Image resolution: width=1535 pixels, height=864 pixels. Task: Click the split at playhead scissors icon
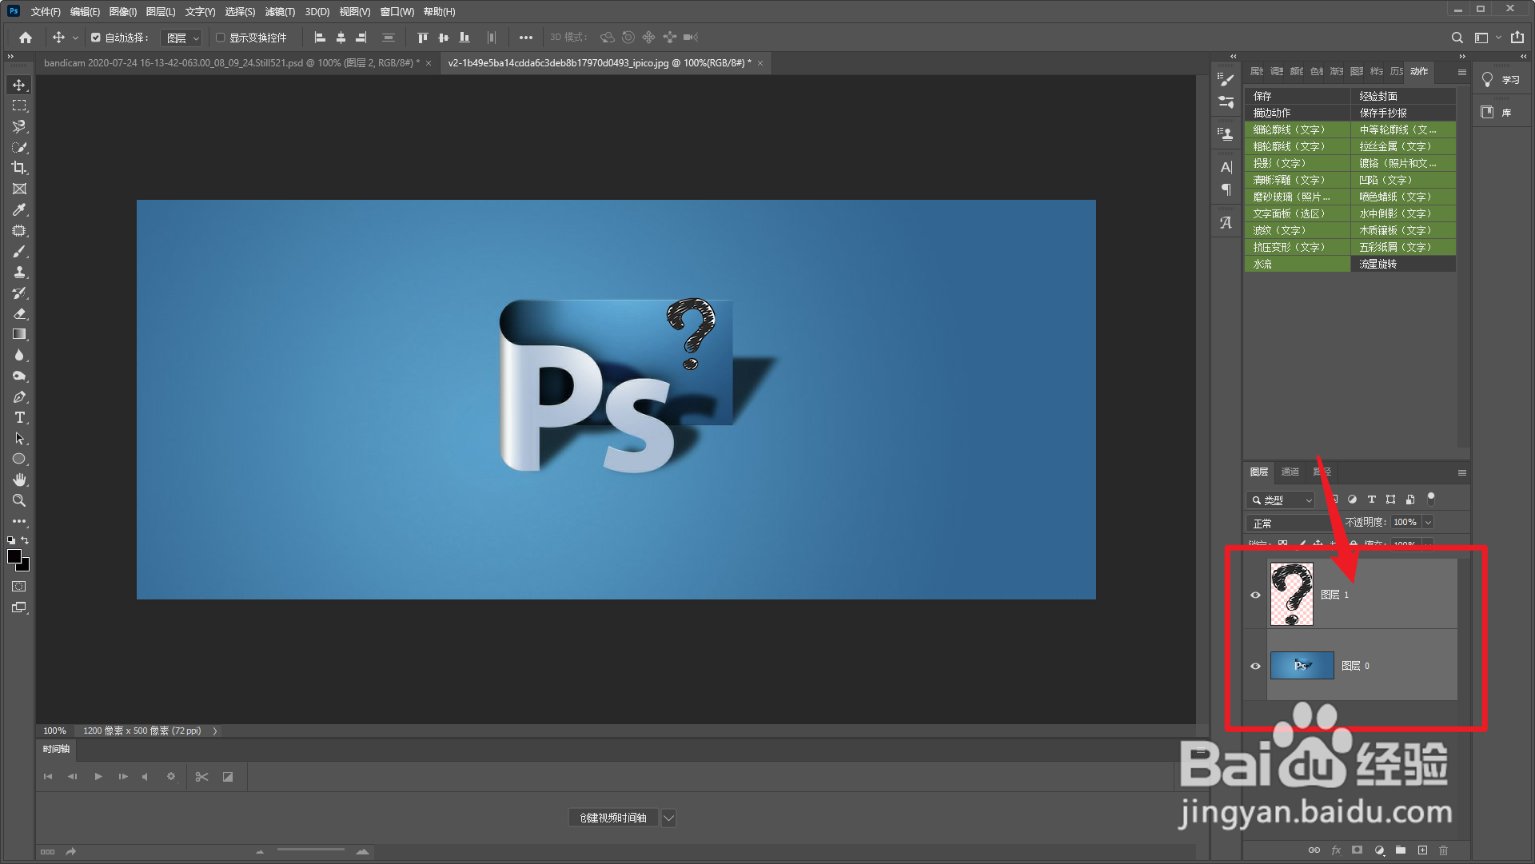point(201,777)
